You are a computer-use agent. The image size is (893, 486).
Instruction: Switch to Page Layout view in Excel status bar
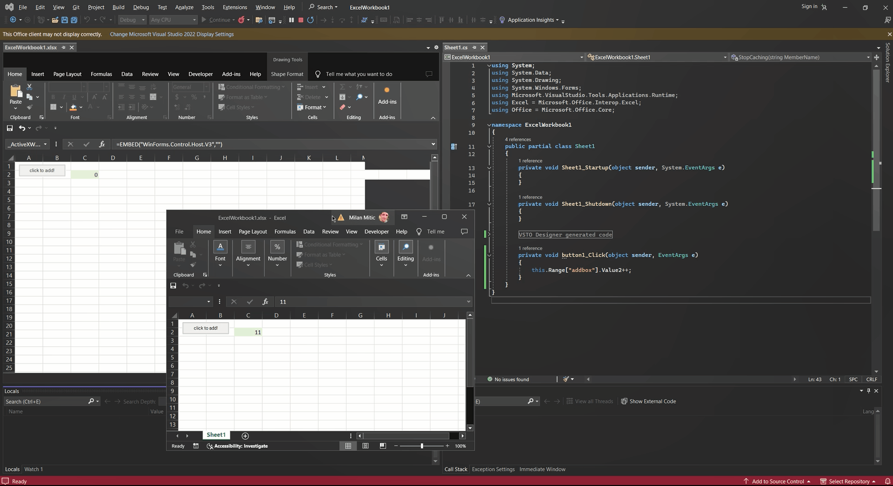[x=366, y=446]
